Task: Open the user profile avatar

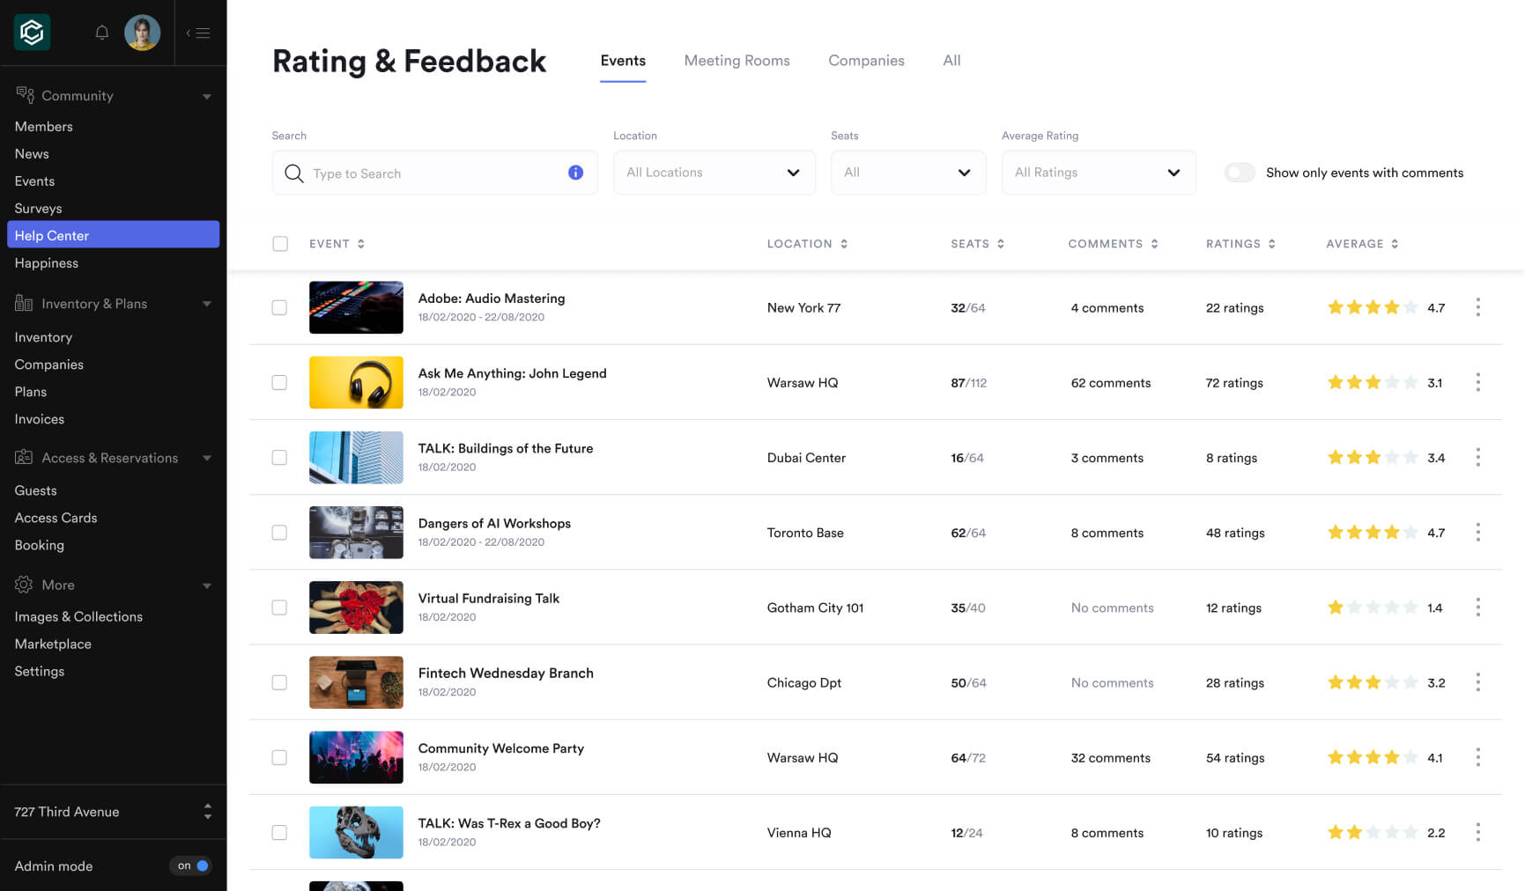Action: pyautogui.click(x=143, y=33)
